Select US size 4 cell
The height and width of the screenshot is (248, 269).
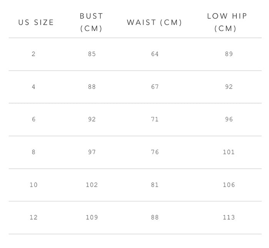(x=33, y=87)
